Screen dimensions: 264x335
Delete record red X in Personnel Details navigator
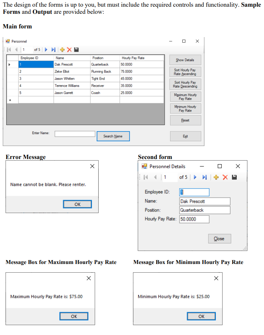pyautogui.click(x=225, y=177)
